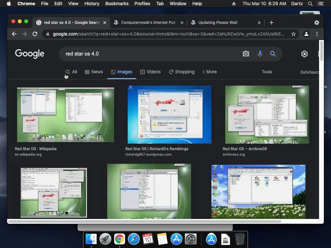Image resolution: width=331 pixels, height=248 pixels.
Task: Open the Chrome profile avatar menu
Action: pos(306,34)
